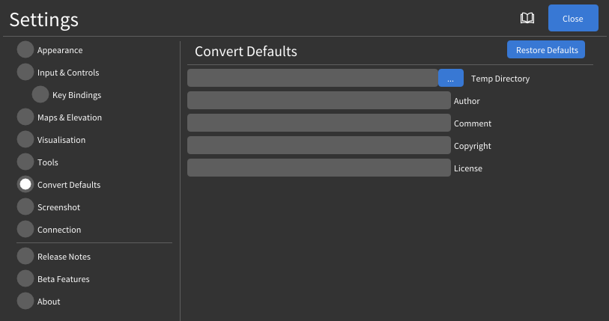Click Restore Defaults button
Viewport: 609px width, 321px height.
pyautogui.click(x=546, y=50)
